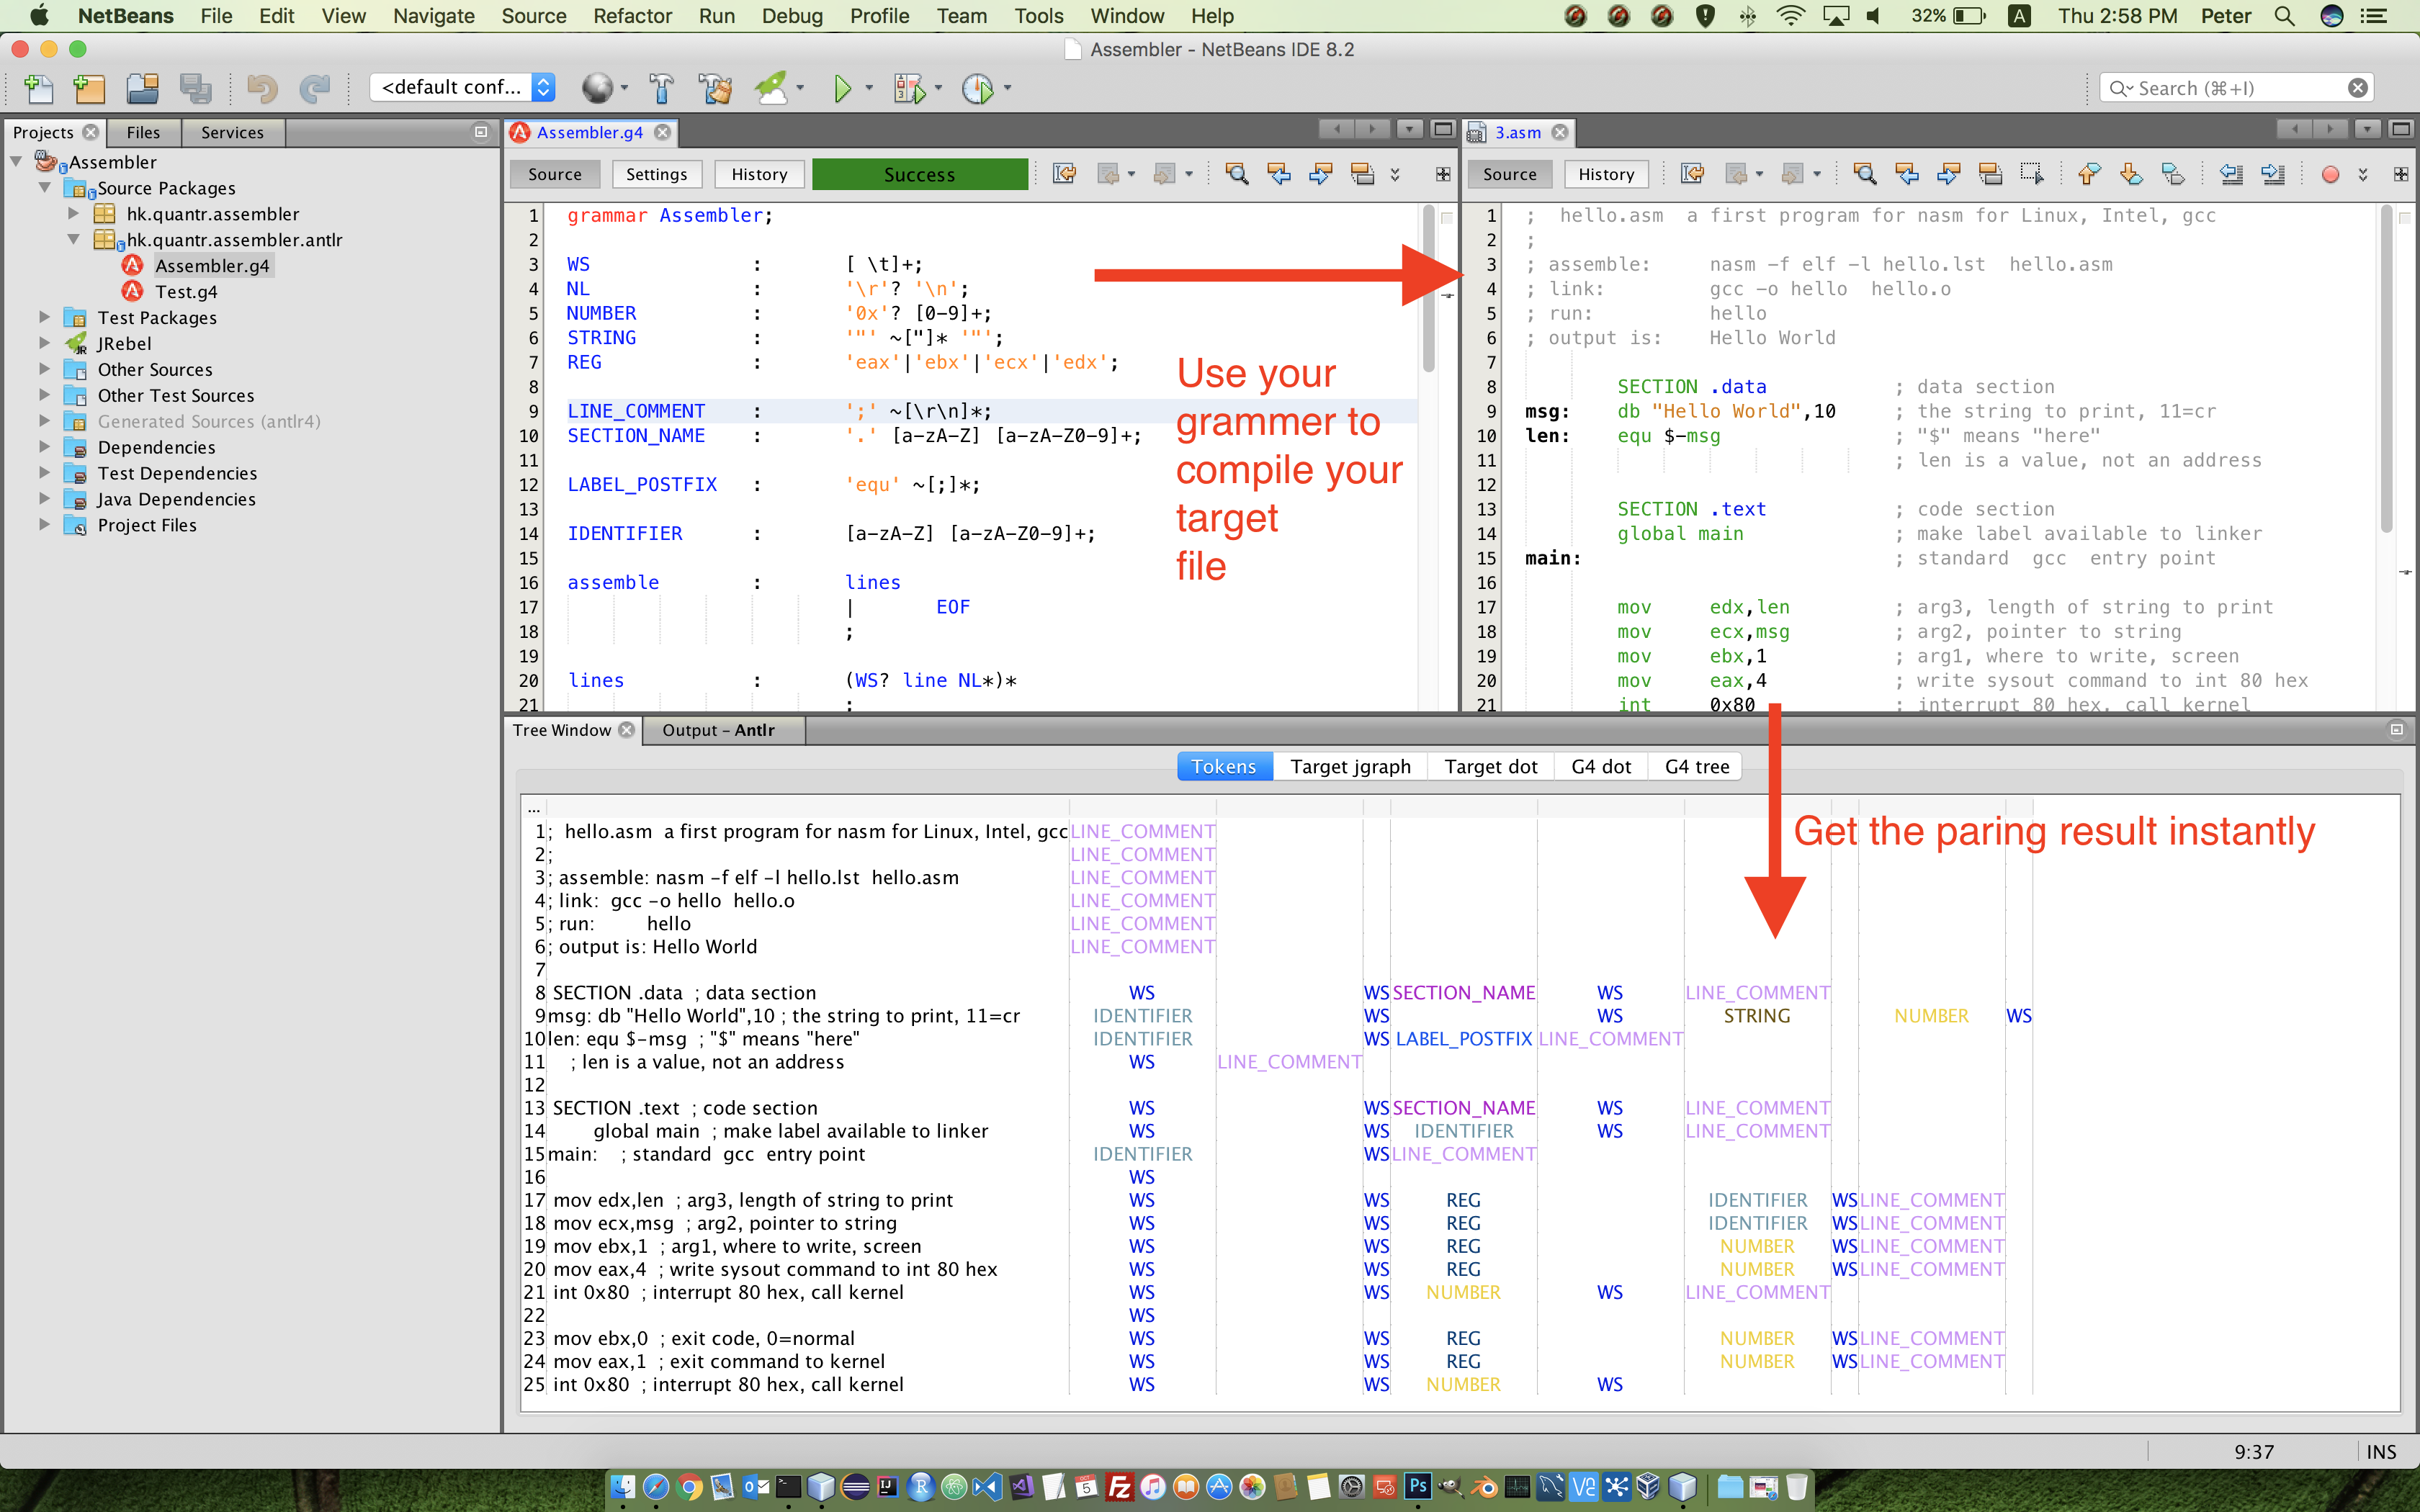Screen dimensions: 2420x1512
Task: Collapse the Assembler project node
Action: click(17, 161)
